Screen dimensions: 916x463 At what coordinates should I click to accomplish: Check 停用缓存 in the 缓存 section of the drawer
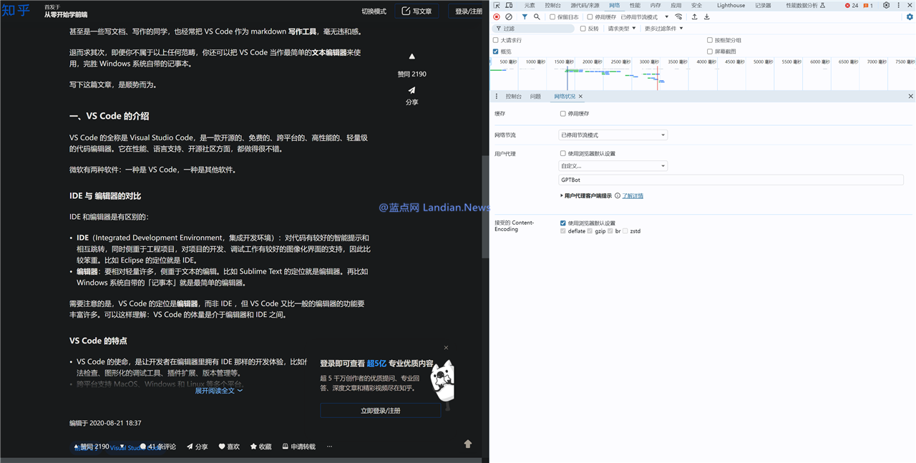coord(563,113)
